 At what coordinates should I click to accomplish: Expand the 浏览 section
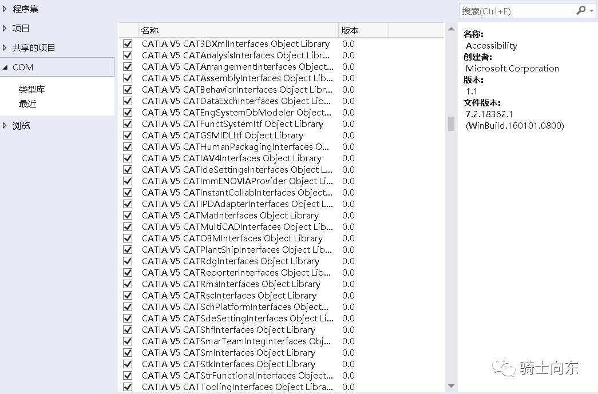pos(5,125)
